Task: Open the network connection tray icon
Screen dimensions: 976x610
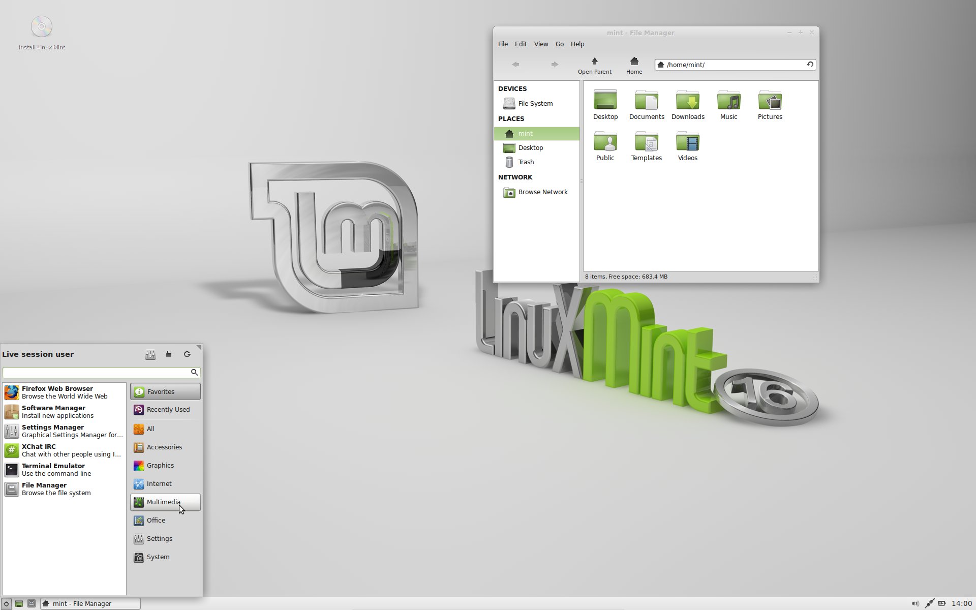Action: click(929, 604)
